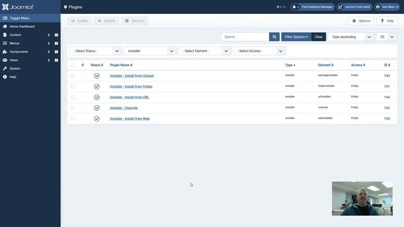The width and height of the screenshot is (404, 227).
Task: Open the System menu item
Action: (x=15, y=69)
